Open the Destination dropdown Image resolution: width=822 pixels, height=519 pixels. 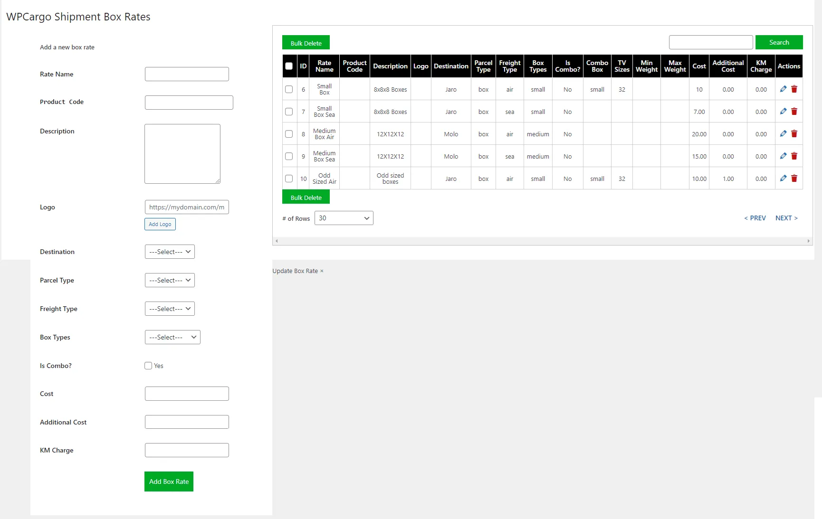pos(170,252)
